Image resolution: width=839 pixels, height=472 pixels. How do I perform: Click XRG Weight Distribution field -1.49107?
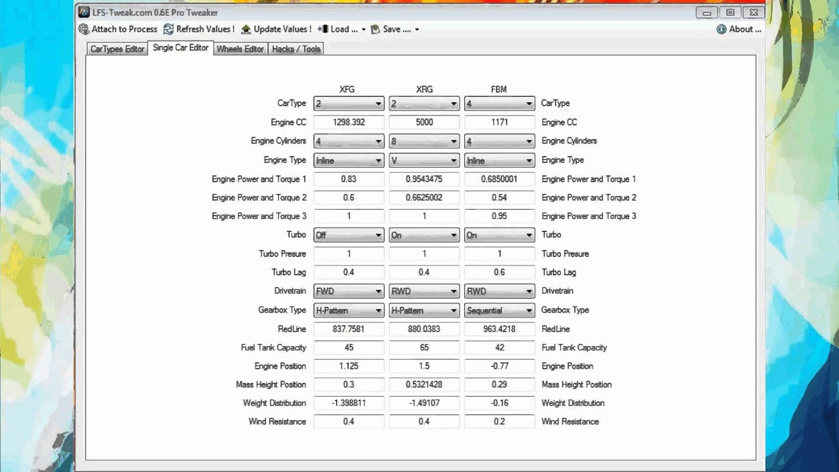[424, 403]
